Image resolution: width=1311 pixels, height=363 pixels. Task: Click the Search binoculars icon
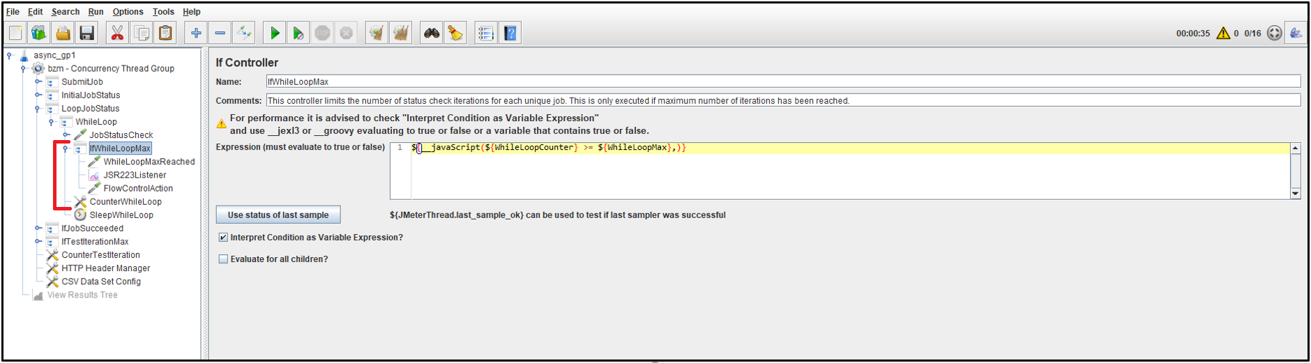[432, 33]
